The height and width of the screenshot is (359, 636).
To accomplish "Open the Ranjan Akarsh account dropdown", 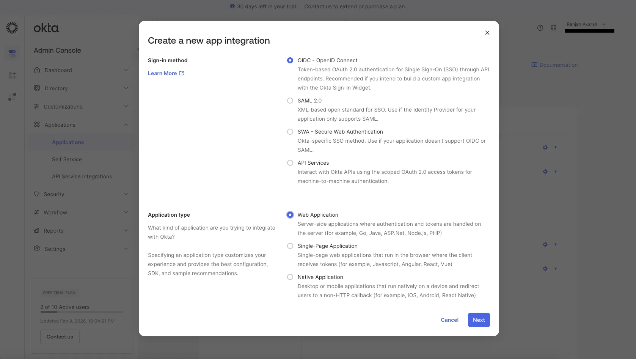I will tap(586, 24).
